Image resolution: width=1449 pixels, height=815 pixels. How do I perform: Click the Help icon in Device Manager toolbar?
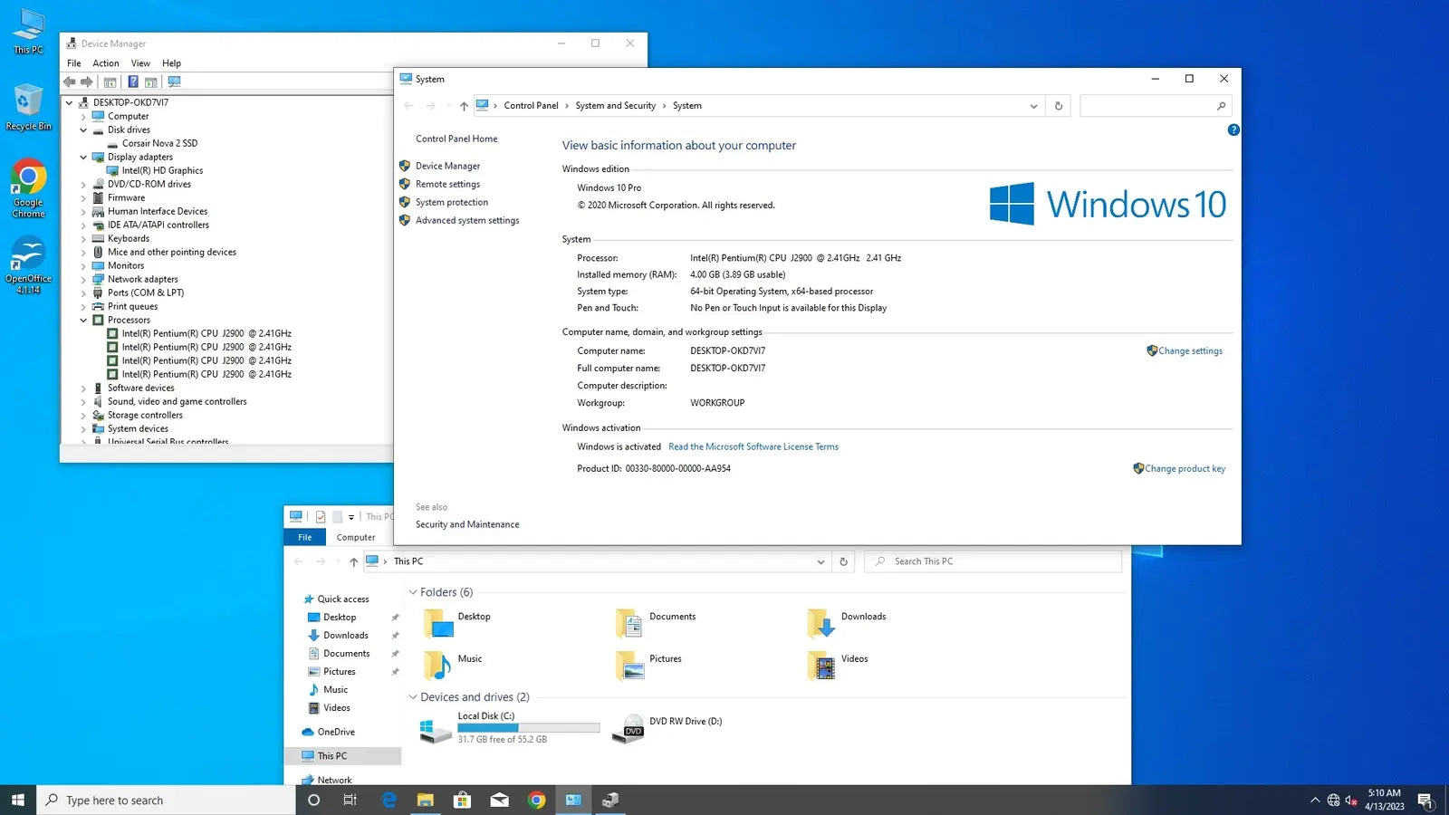pyautogui.click(x=133, y=81)
